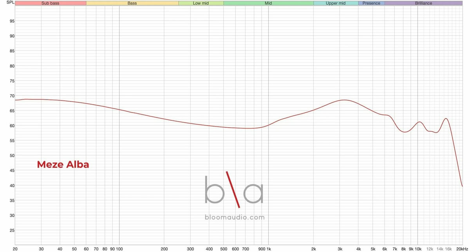Select the Sub bass frequency band
Viewport: 470px width, 252px height.
click(x=51, y=3)
